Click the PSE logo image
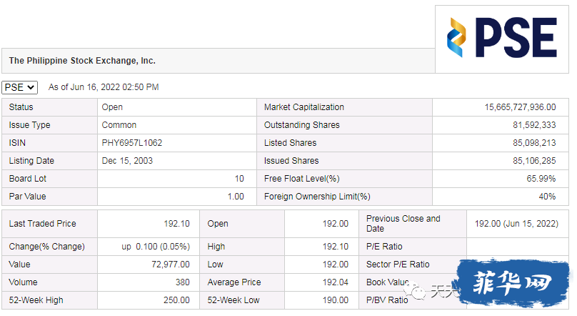The height and width of the screenshot is (316, 577). 502,39
